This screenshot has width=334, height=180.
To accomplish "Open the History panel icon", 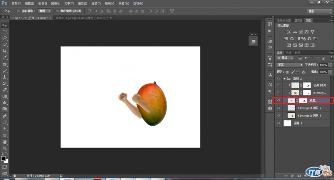I will point(270,24).
